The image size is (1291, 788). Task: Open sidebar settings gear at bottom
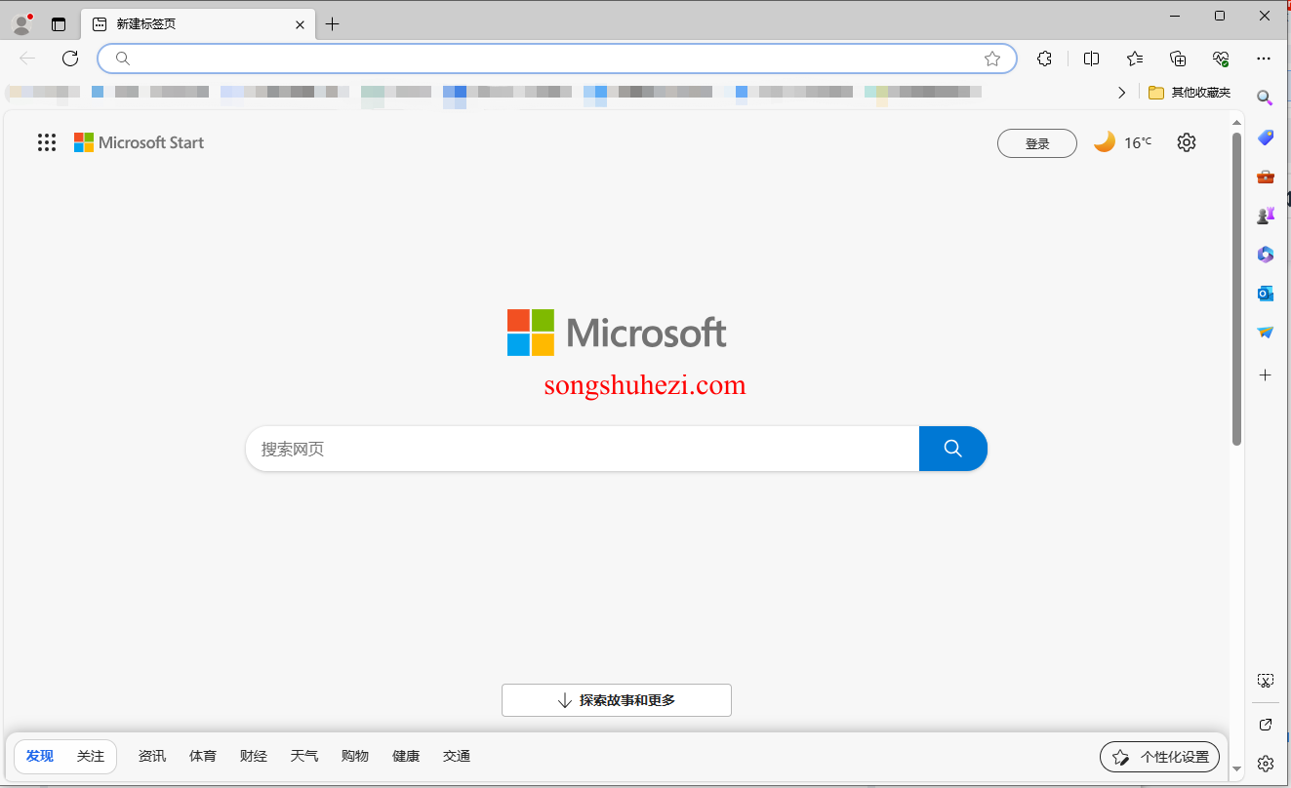point(1266,763)
